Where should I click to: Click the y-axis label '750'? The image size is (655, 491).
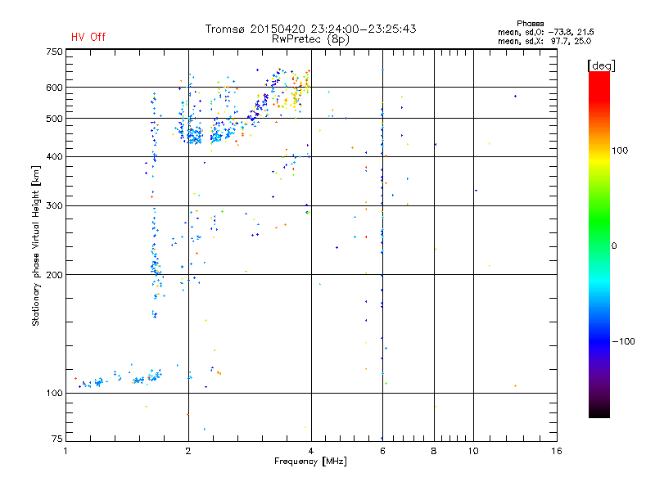[x=54, y=52]
